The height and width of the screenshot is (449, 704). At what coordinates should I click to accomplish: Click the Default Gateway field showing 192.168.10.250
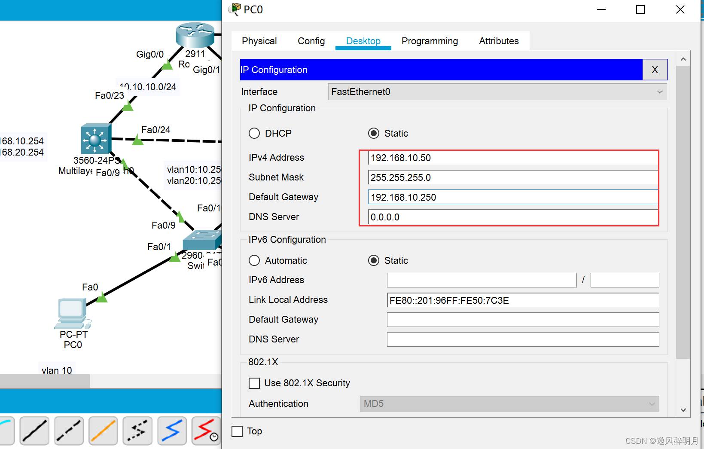coord(513,198)
